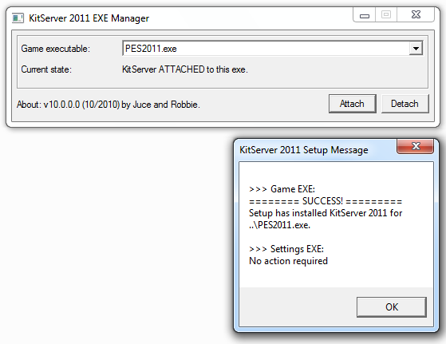Click the 'KitServer 2011 Setup Message' title bar

point(304,150)
